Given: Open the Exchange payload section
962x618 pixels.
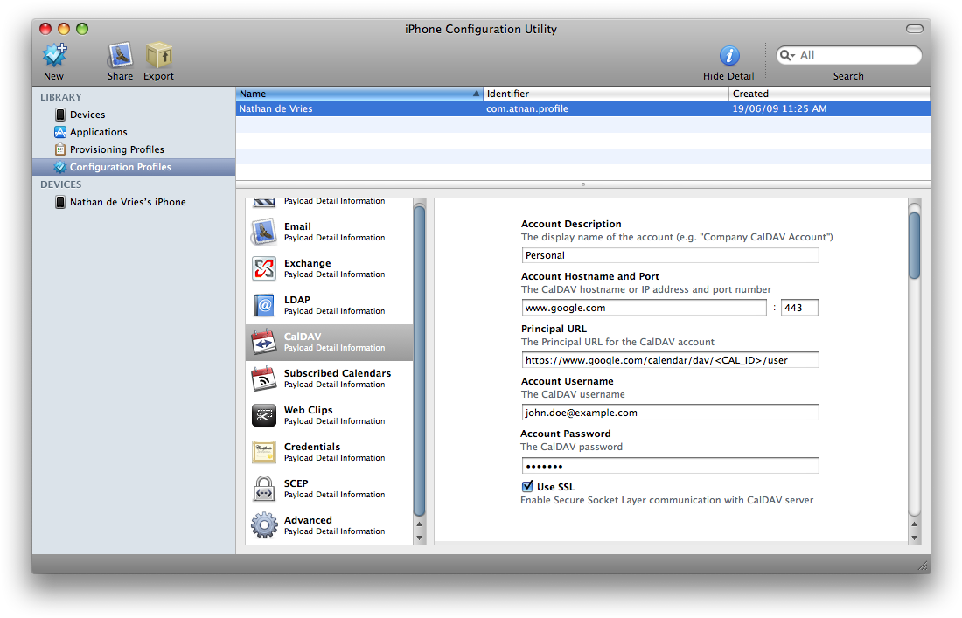Looking at the screenshot, I should point(330,268).
